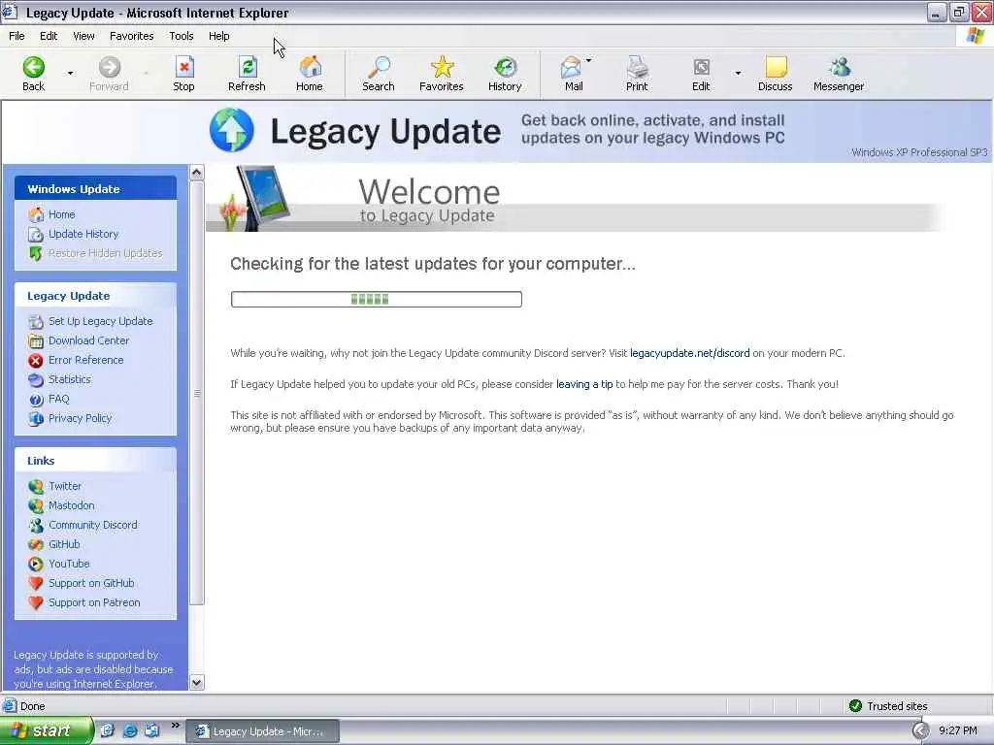
Task: Open the Error Reference link
Action: [x=85, y=360]
